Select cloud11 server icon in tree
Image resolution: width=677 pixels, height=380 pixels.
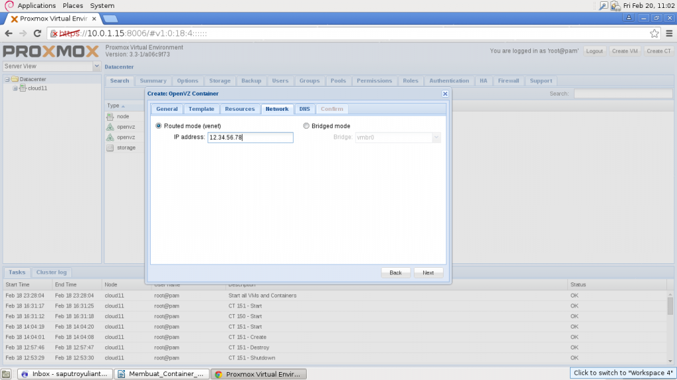pyautogui.click(x=23, y=88)
